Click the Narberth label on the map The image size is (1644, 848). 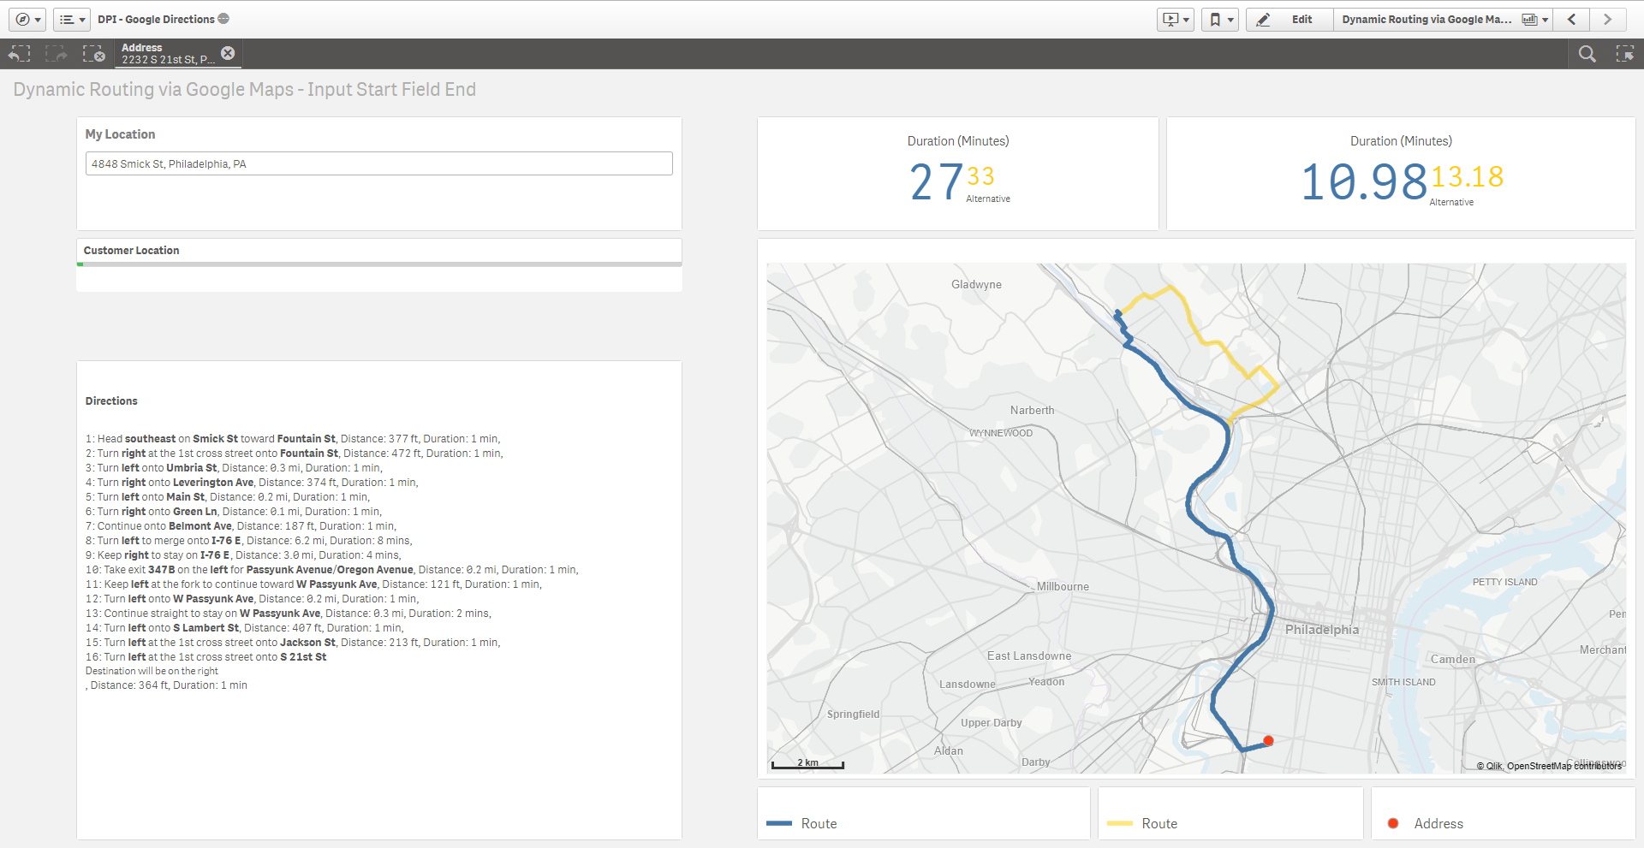pos(1032,411)
